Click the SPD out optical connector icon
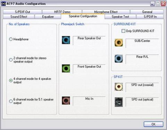Image resolution: width=167 pixels, height=130 pixels. click(x=119, y=102)
